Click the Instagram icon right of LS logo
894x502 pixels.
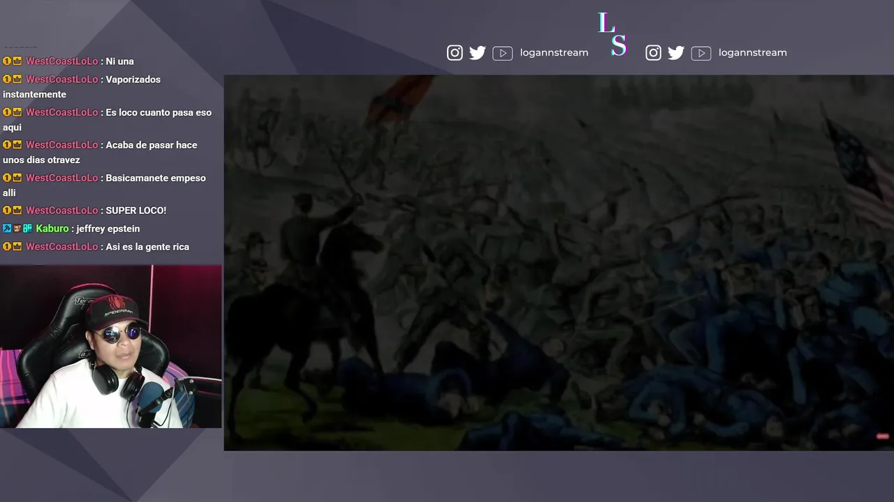pyautogui.click(x=653, y=53)
